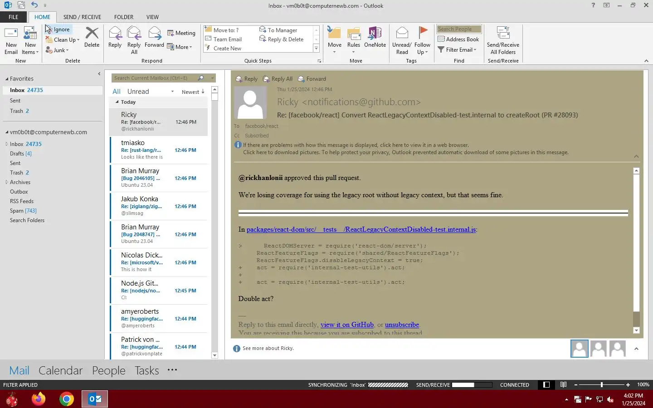Expand the Quick Steps gallery

(316, 49)
